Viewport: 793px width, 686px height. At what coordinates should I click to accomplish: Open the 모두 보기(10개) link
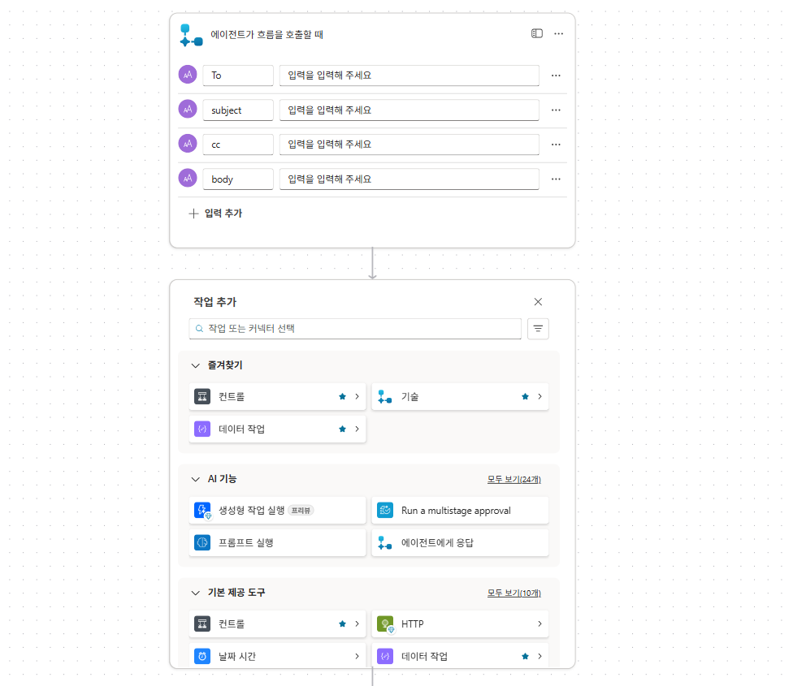pos(513,593)
